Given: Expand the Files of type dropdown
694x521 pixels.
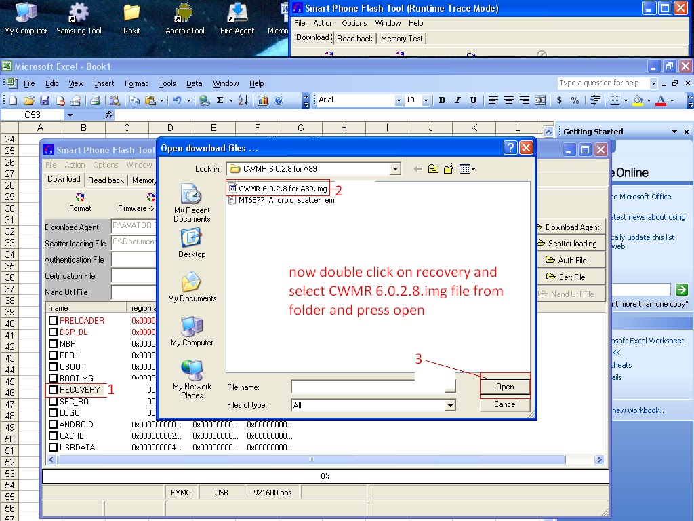Looking at the screenshot, I should tap(450, 405).
